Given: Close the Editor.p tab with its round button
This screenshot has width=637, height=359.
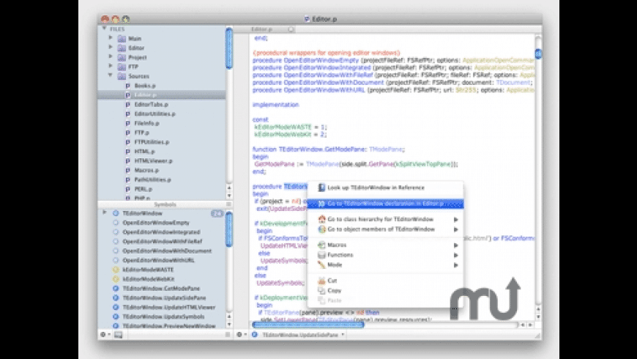Looking at the screenshot, I should click(291, 29).
